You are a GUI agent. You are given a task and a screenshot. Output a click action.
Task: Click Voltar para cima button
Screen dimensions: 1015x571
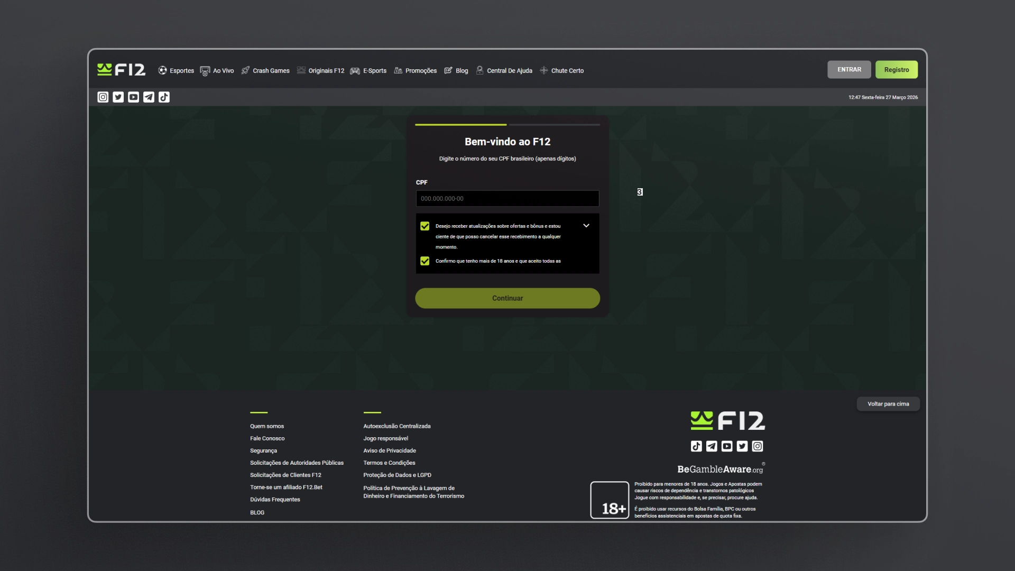[888, 404]
